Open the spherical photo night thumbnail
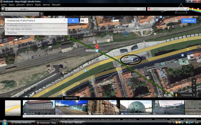201x125 pixels. 71,107
